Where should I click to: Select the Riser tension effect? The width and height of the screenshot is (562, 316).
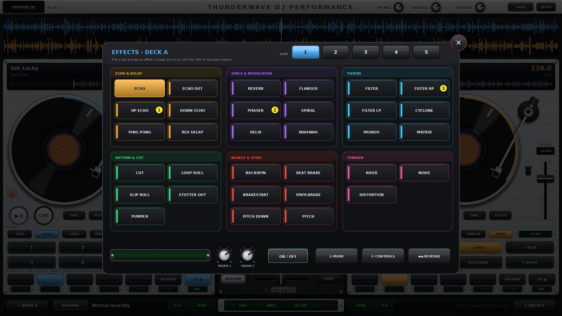(x=372, y=173)
